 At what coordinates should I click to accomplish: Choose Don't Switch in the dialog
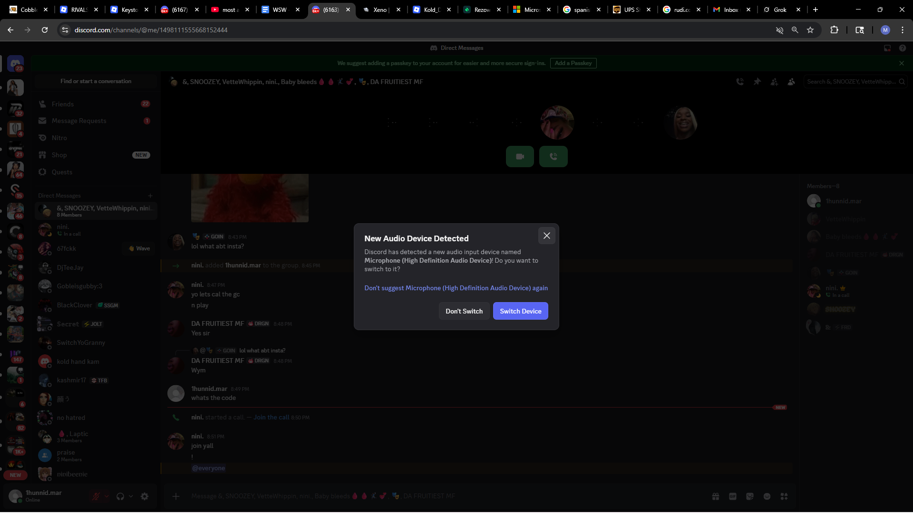464,311
